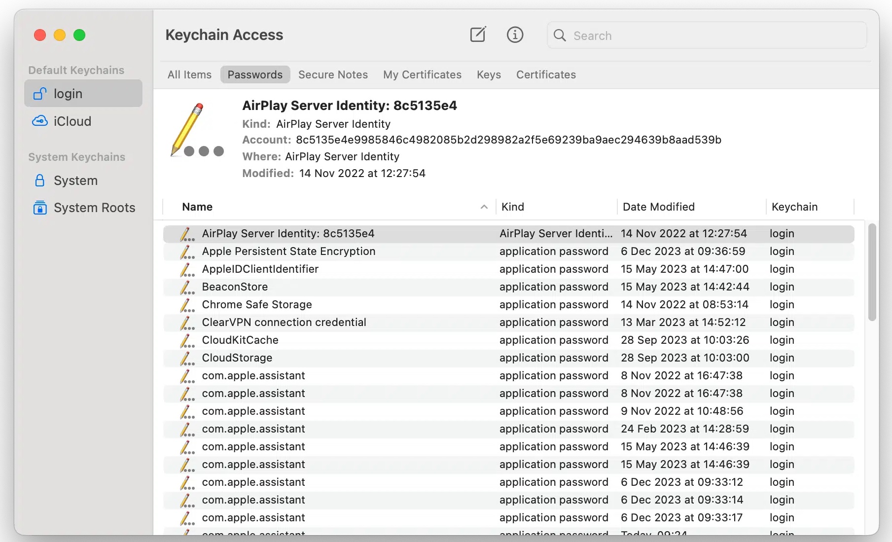Select the iCloud keychain cloud icon

pyautogui.click(x=40, y=121)
